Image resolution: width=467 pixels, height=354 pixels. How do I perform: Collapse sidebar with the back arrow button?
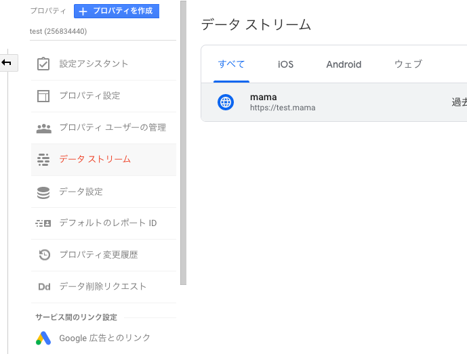point(7,63)
